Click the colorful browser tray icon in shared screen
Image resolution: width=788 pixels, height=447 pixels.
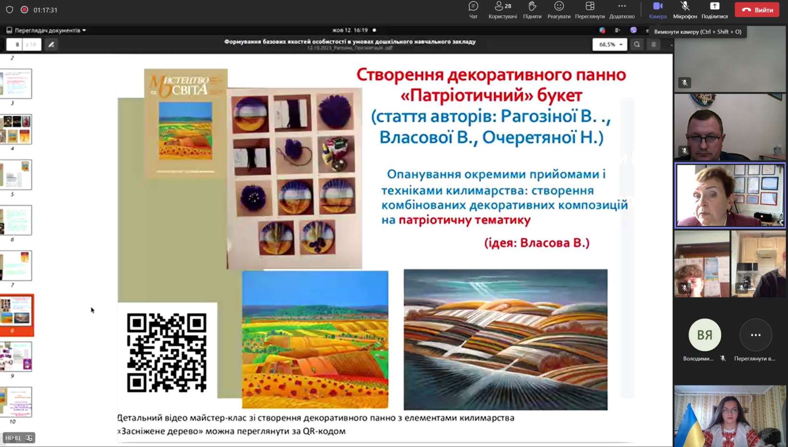point(602,30)
